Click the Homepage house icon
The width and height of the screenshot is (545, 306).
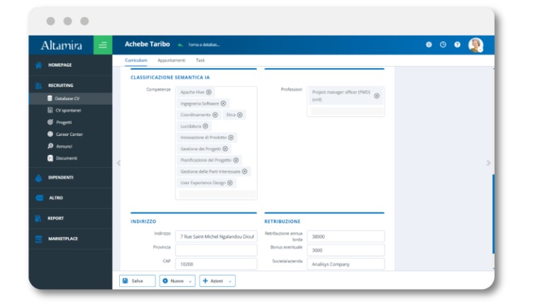click(38, 65)
